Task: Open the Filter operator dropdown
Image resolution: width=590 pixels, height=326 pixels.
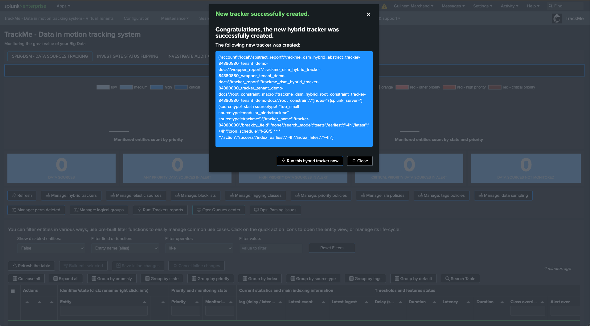Action: (199, 248)
